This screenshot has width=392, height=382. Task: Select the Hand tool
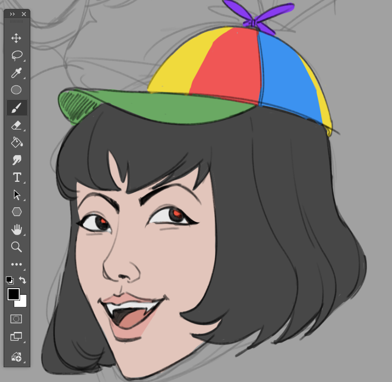point(17,229)
